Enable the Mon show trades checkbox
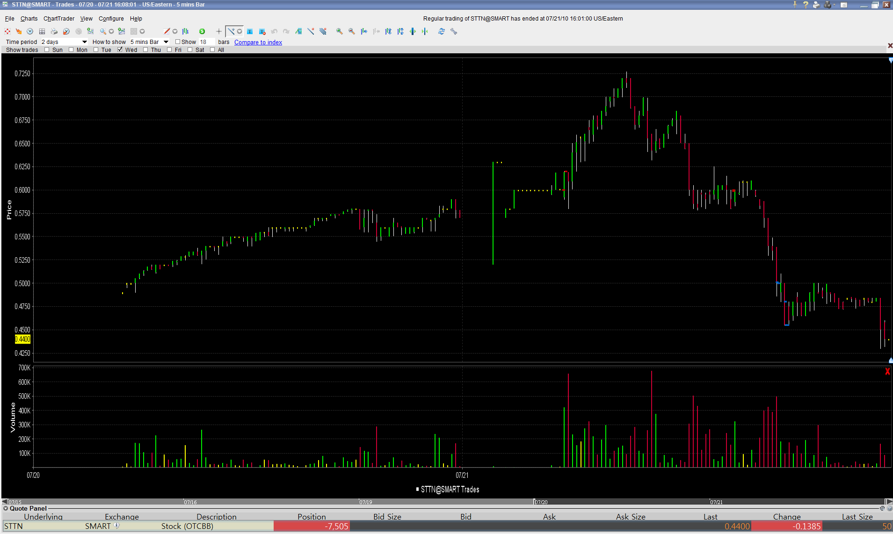Viewport: 893px width, 534px height. (x=71, y=50)
